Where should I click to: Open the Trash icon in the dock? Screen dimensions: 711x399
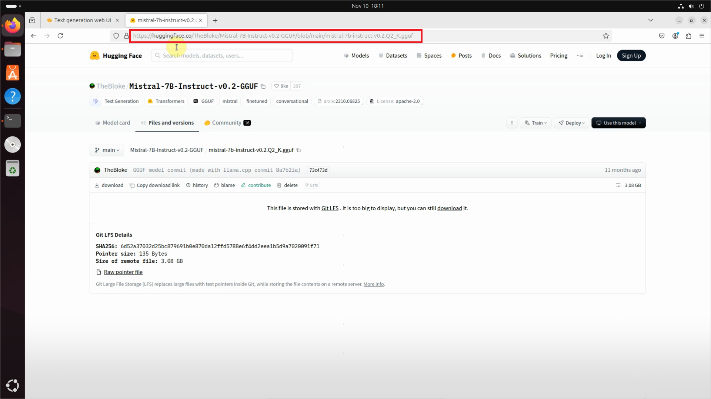click(x=13, y=168)
